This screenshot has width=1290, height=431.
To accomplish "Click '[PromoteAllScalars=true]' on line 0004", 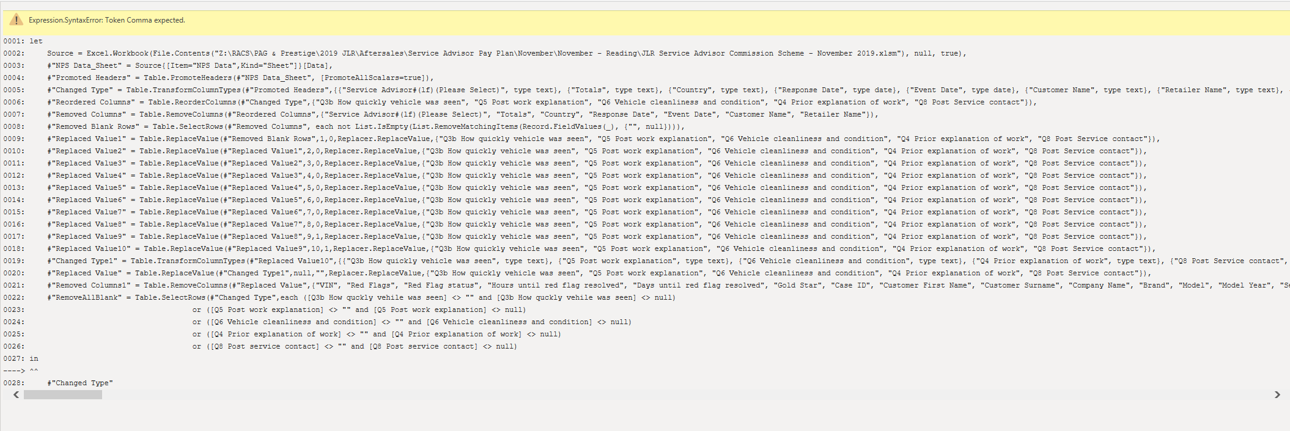I will 372,78.
